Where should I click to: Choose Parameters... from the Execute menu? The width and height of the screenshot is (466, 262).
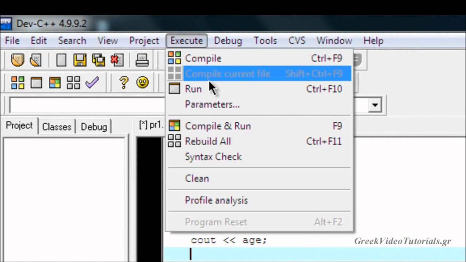[x=259, y=104]
